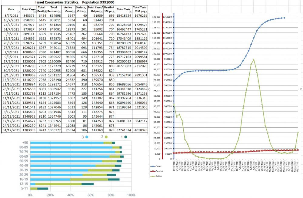The image size is (303, 198).
Task: Select the date cell 14/10/2021
Action: coord(11,80)
